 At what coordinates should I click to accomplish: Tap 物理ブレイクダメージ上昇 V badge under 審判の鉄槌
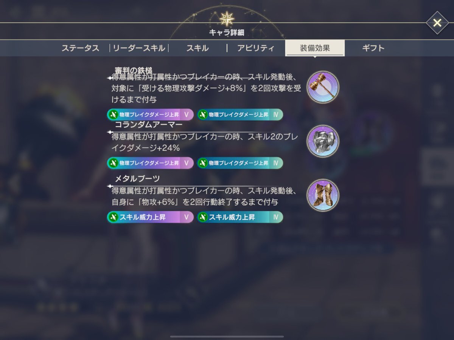[x=150, y=114]
